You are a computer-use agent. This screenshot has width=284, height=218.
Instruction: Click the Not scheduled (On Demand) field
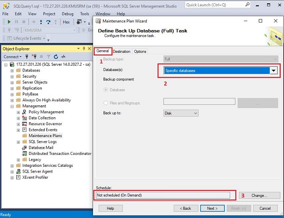pos(163,195)
